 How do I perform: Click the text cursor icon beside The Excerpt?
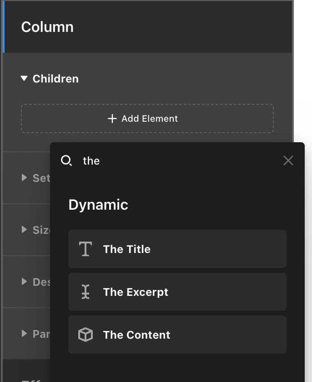point(86,292)
